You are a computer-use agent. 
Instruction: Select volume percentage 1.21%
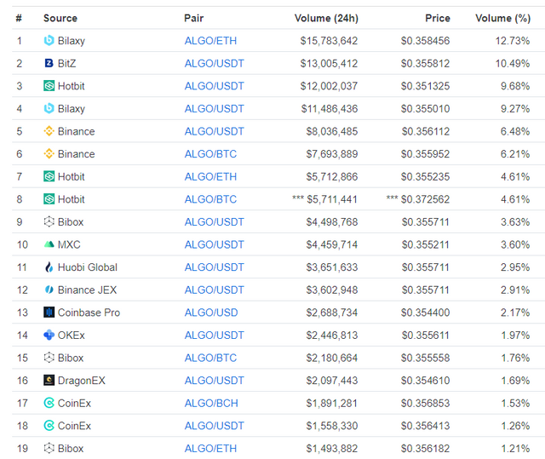coord(515,448)
